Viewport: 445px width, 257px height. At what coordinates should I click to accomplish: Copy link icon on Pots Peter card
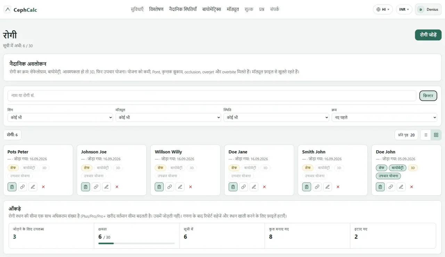pyautogui.click(x=22, y=187)
